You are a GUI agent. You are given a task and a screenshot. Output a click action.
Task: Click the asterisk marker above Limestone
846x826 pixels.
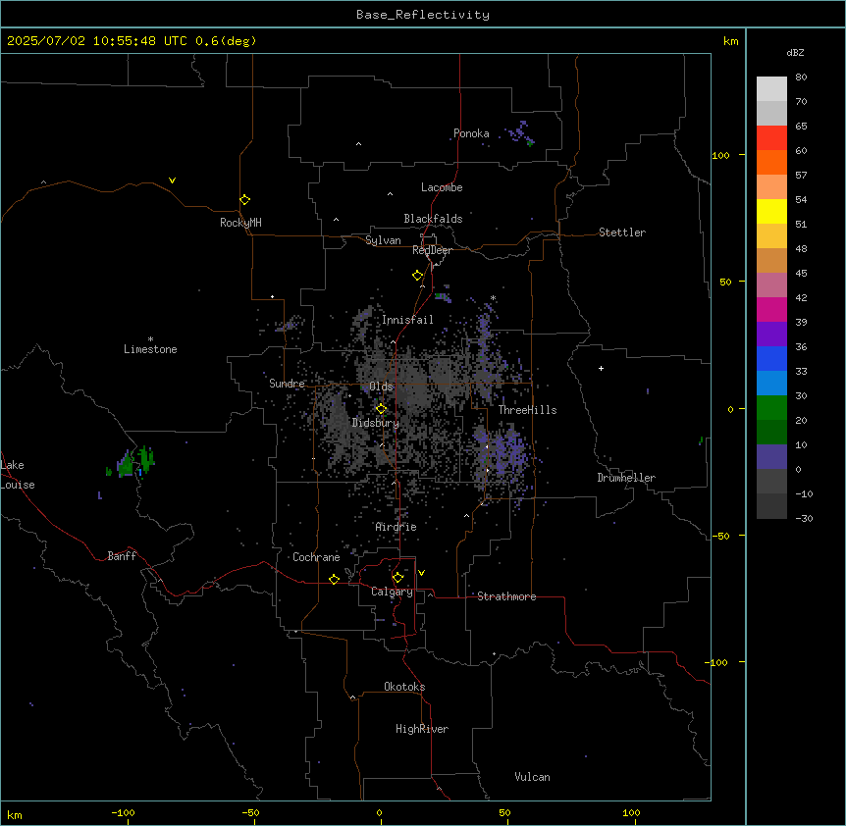click(x=150, y=339)
